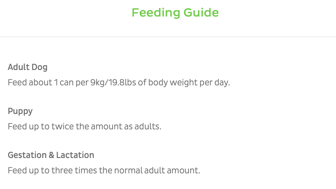Image resolution: width=336 pixels, height=189 pixels.
Task: Click the Puppy section heading
Action: 20,111
